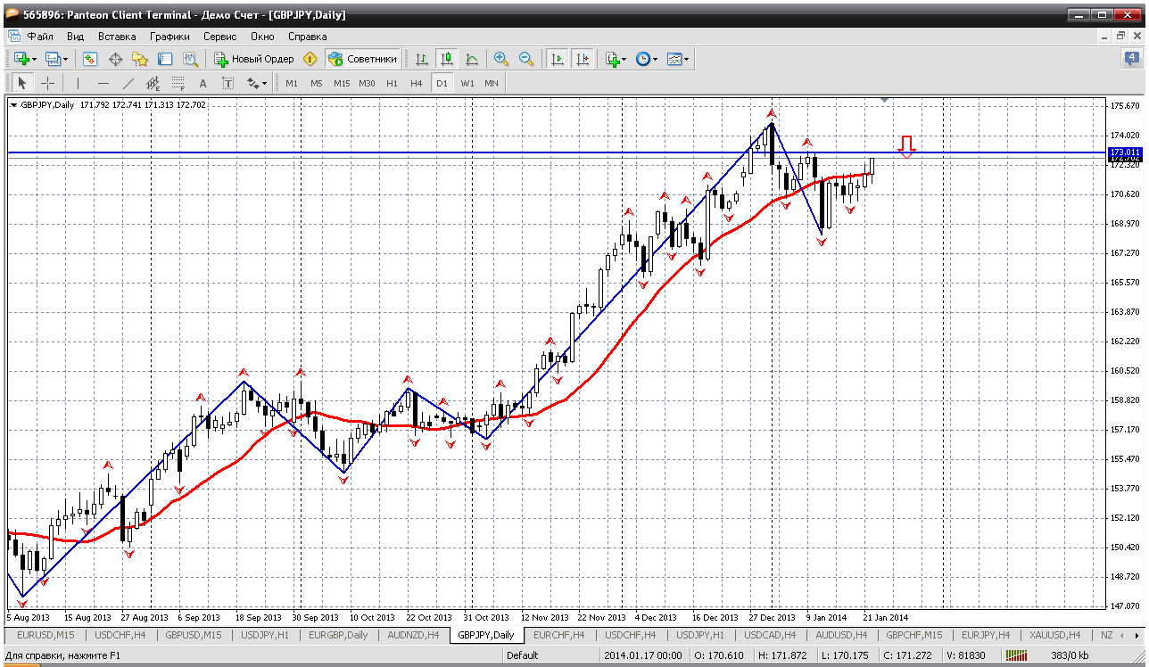Open the Вставка menu
Image resolution: width=1149 pixels, height=667 pixels.
coord(117,37)
